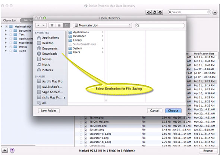Select Downloads in Favorites sidebar
The width and height of the screenshot is (220, 157).
47,54
